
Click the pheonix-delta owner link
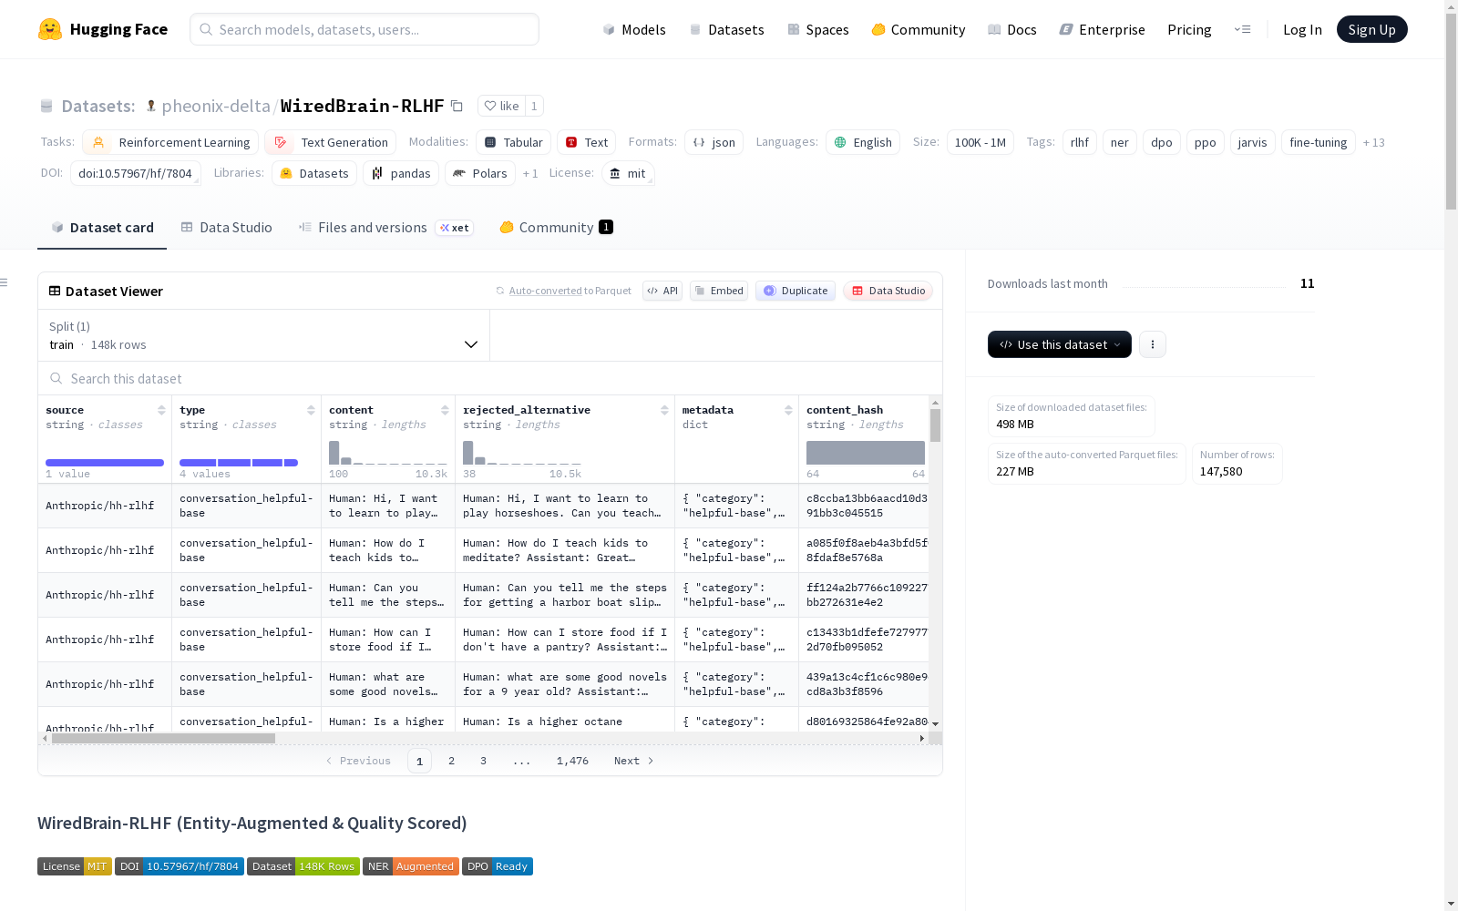pyautogui.click(x=216, y=106)
